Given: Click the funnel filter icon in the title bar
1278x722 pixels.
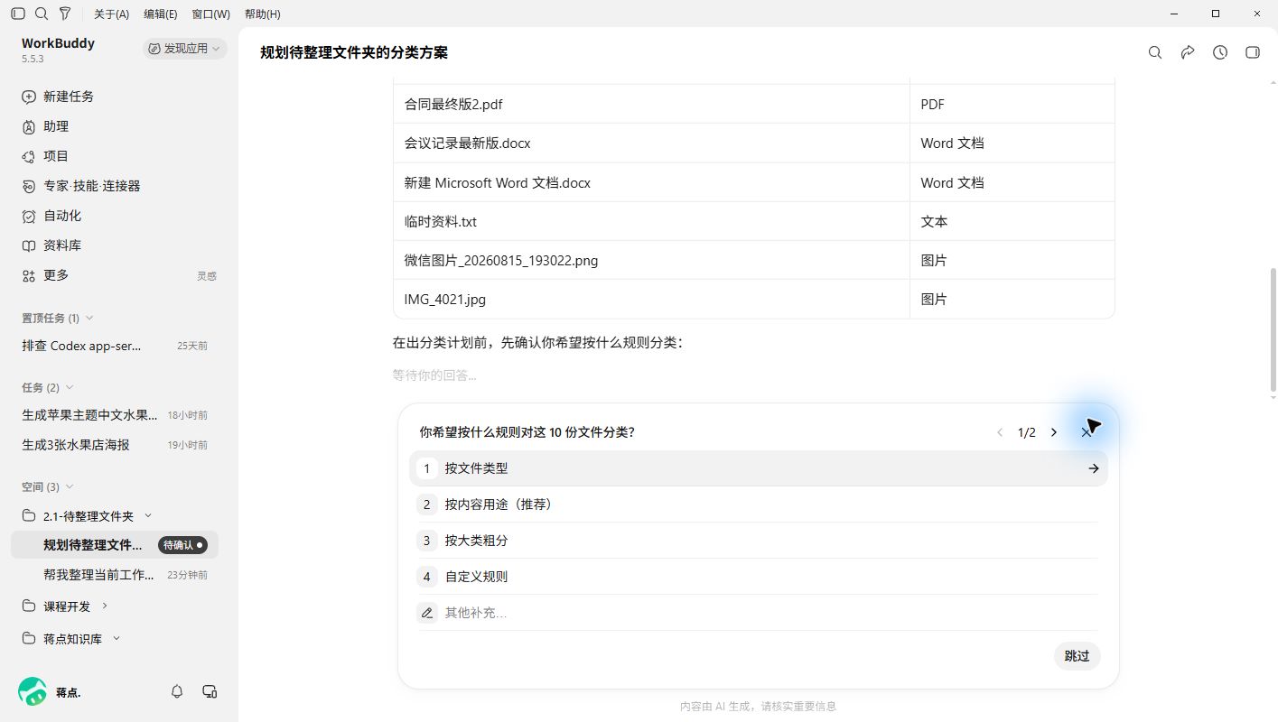Looking at the screenshot, I should (65, 14).
